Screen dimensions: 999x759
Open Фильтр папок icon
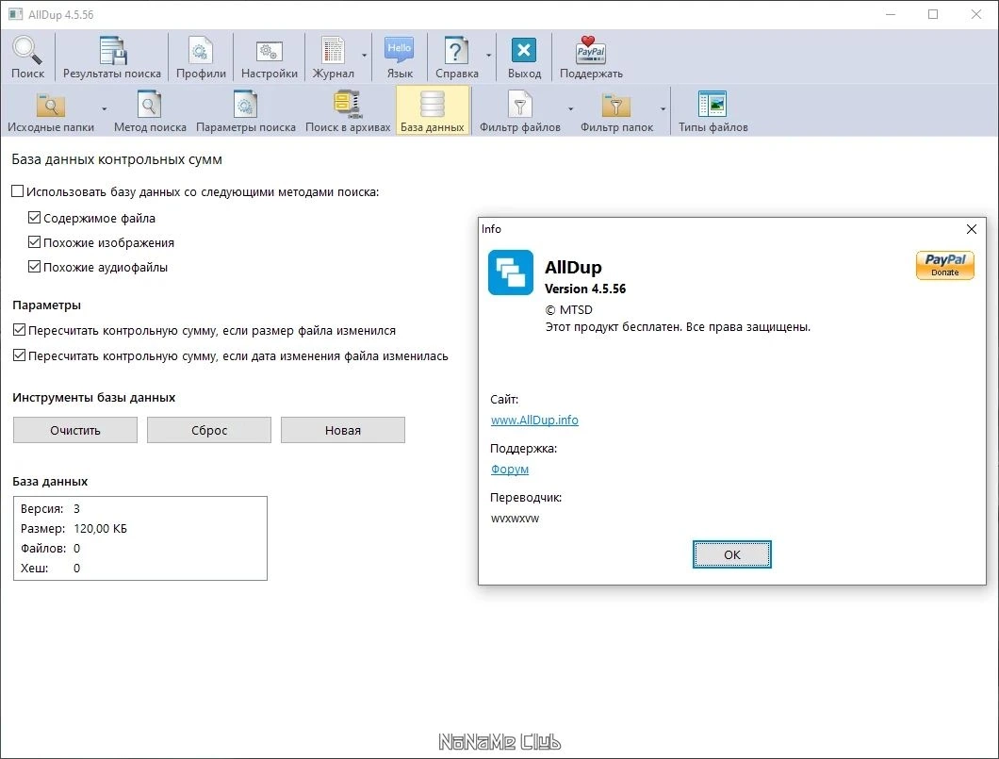[616, 105]
